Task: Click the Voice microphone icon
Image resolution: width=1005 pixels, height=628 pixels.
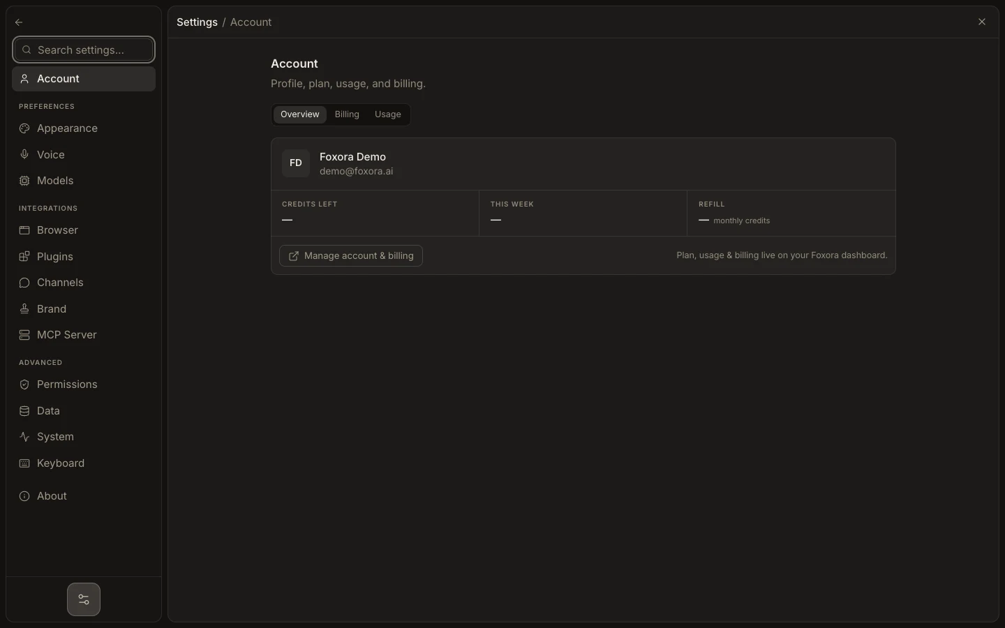Action: click(x=24, y=155)
